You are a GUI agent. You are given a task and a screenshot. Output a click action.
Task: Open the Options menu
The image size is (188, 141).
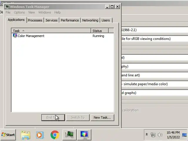pos(19,12)
